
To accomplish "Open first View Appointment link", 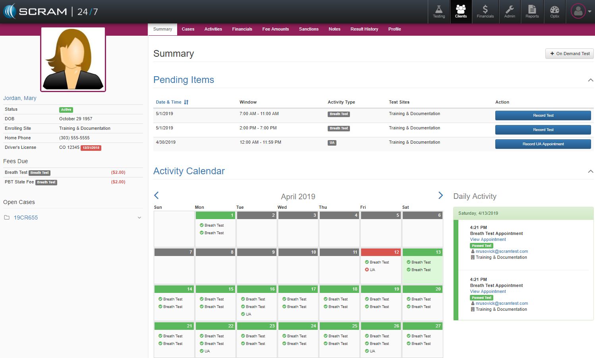I will (488, 239).
